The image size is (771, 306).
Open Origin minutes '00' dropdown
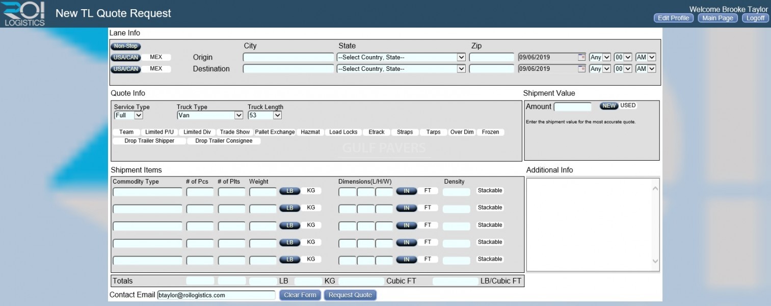623,57
